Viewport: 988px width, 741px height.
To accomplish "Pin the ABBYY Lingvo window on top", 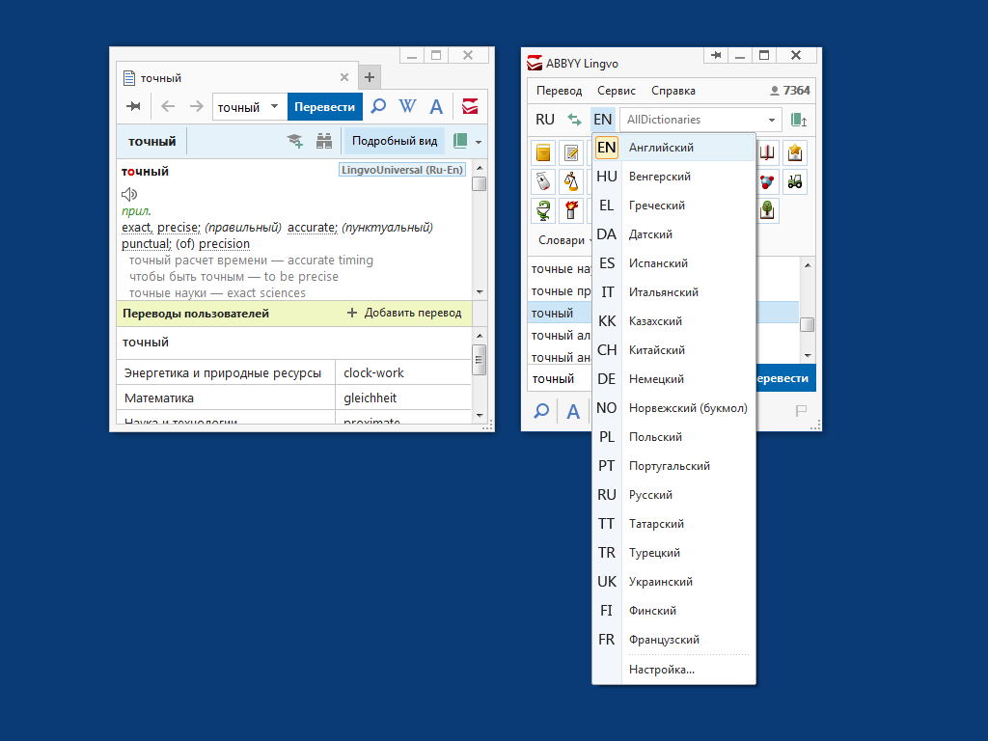I will (x=716, y=56).
